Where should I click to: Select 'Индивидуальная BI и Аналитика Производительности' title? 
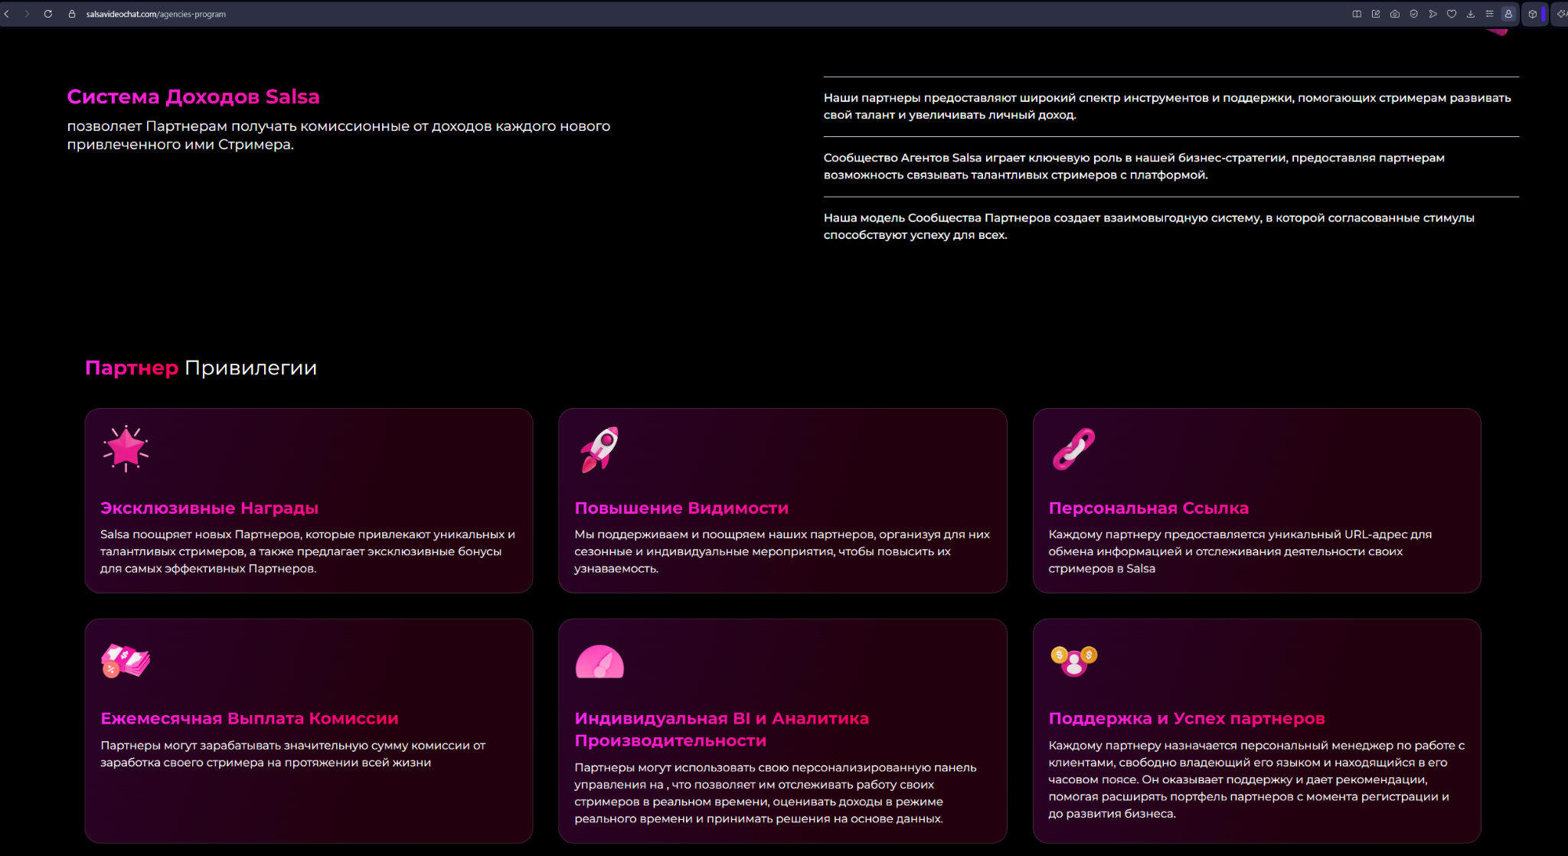point(722,730)
